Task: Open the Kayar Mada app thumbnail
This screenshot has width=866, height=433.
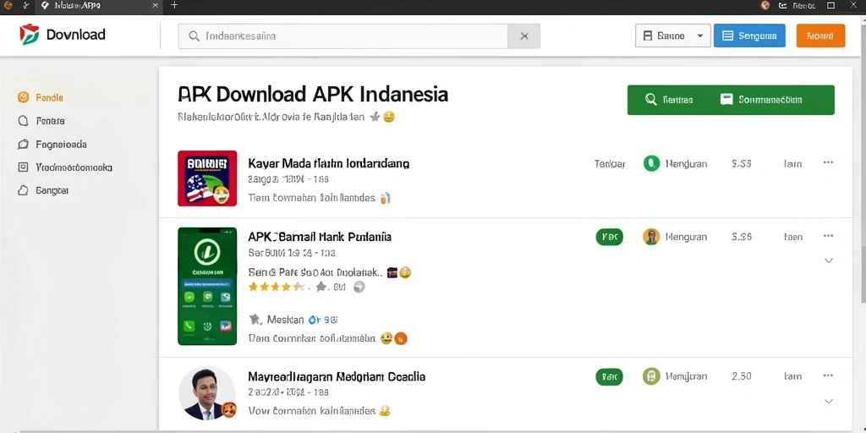Action: (207, 178)
